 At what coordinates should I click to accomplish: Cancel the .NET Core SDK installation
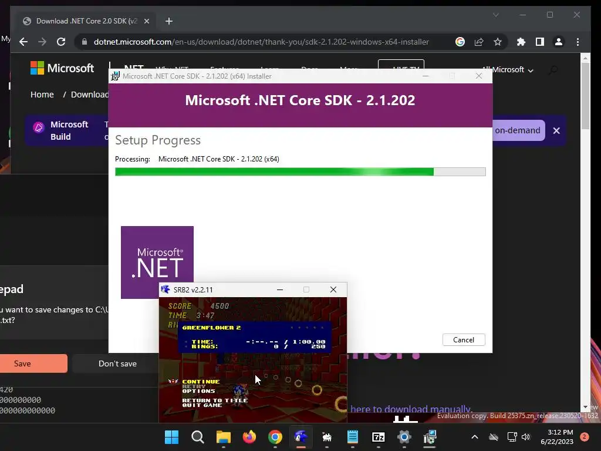pos(464,340)
